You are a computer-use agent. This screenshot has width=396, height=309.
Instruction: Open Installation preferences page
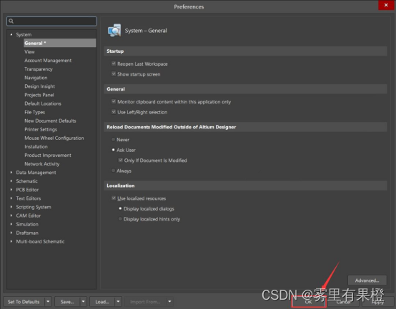[x=36, y=146]
